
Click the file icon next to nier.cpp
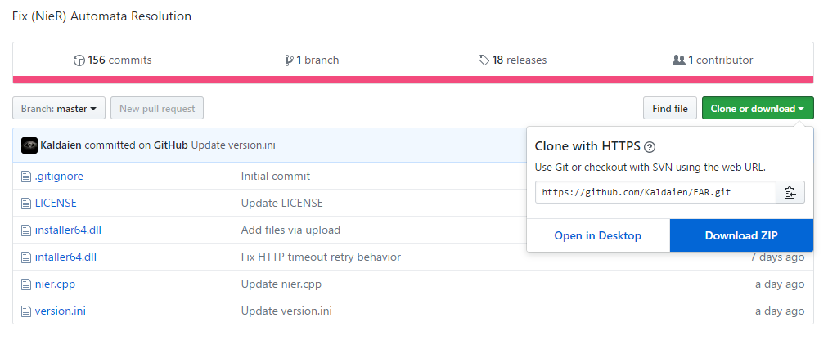pos(25,284)
